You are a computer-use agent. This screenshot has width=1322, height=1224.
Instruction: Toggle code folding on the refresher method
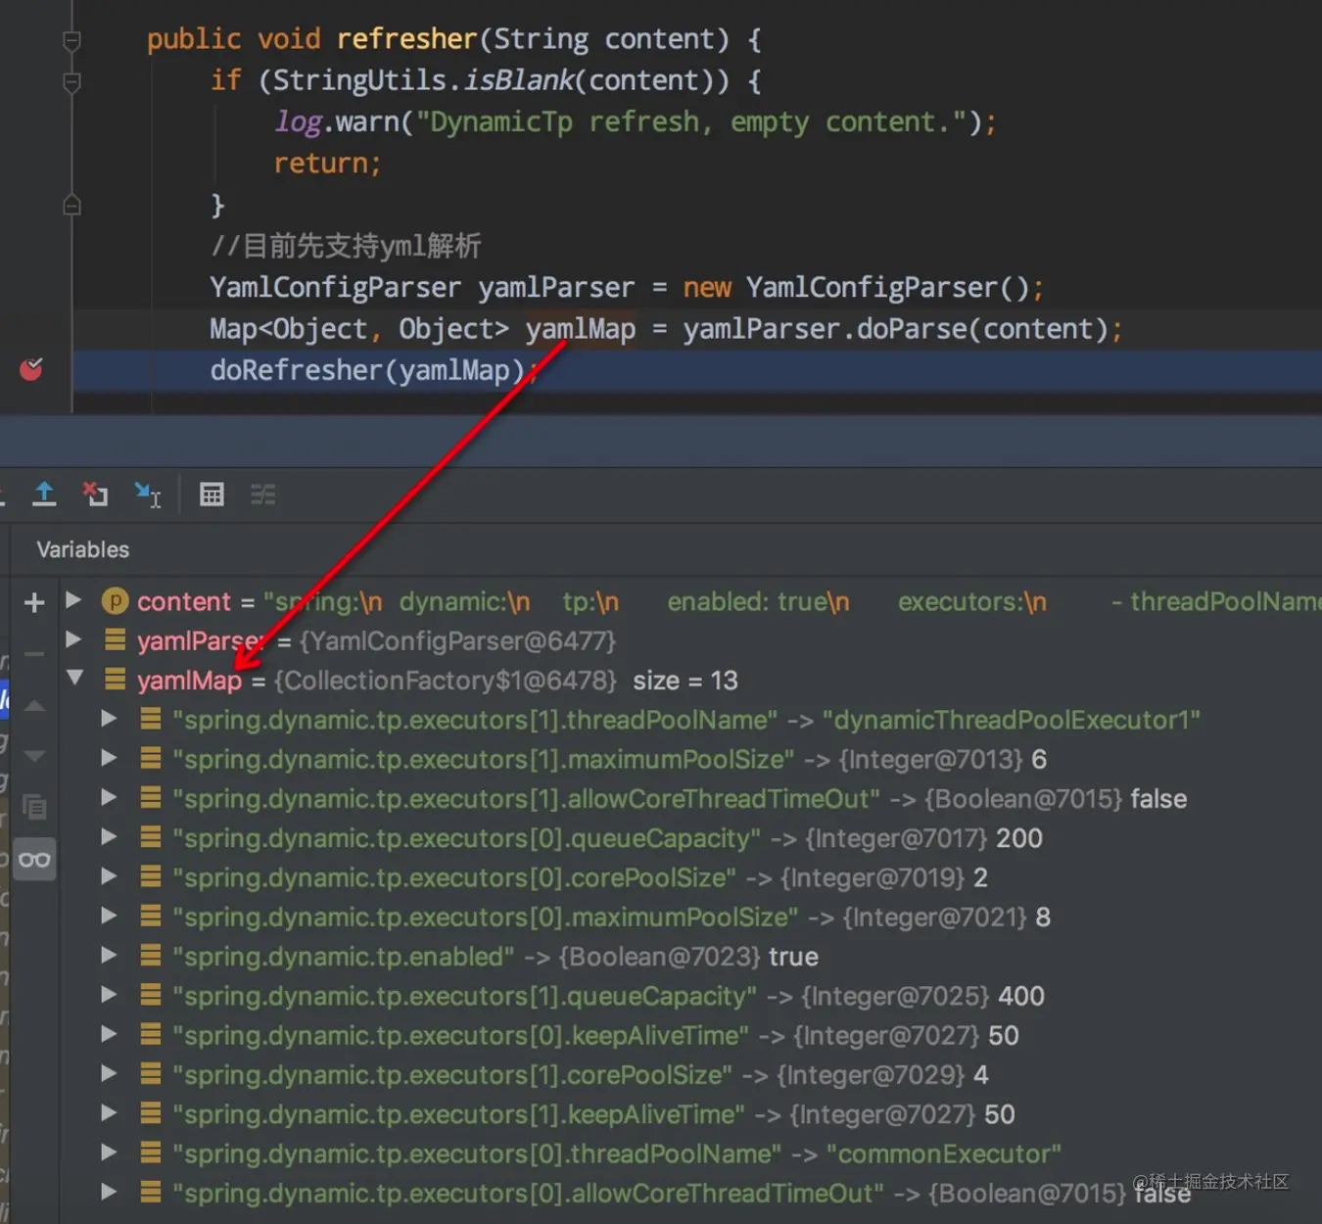71,40
